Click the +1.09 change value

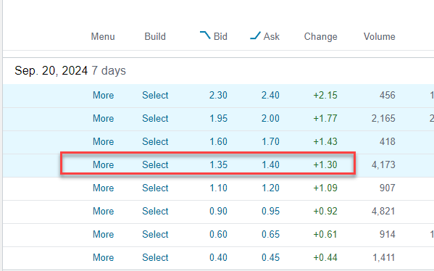[325, 188]
